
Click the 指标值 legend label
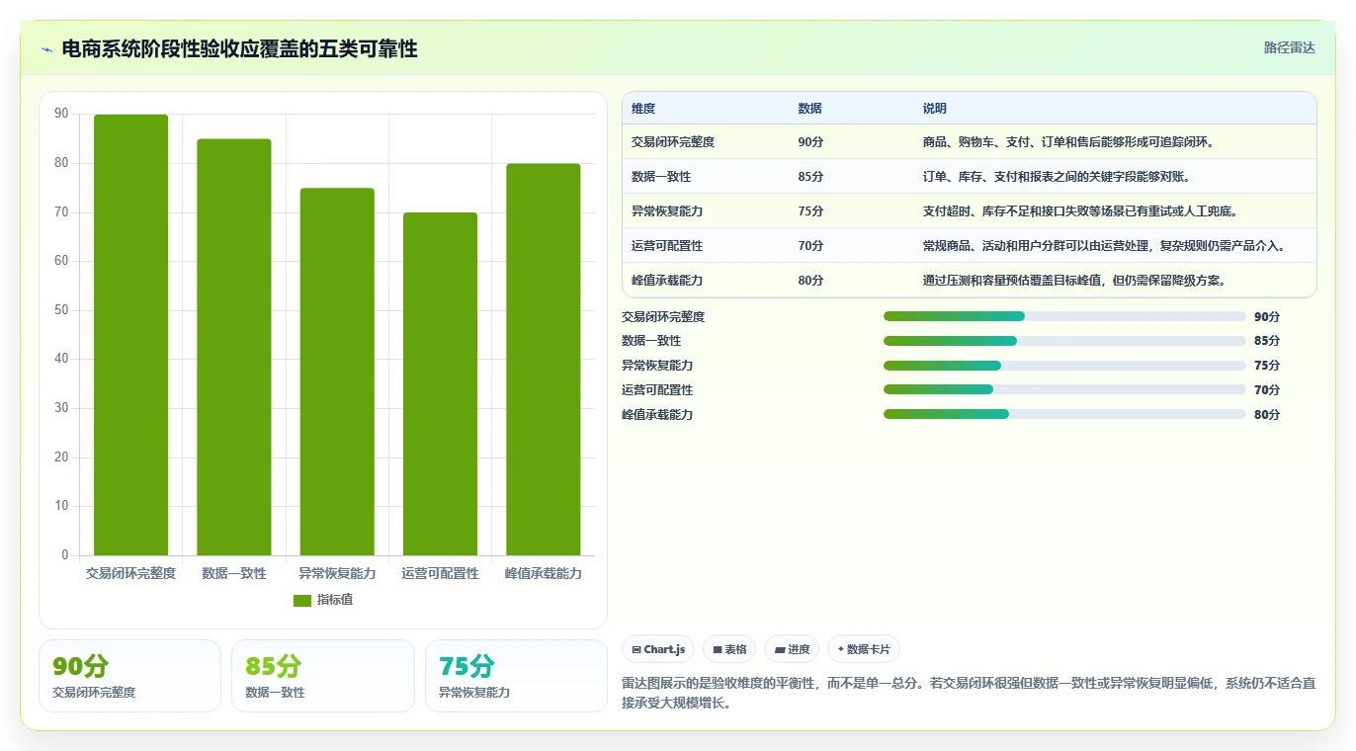(334, 600)
